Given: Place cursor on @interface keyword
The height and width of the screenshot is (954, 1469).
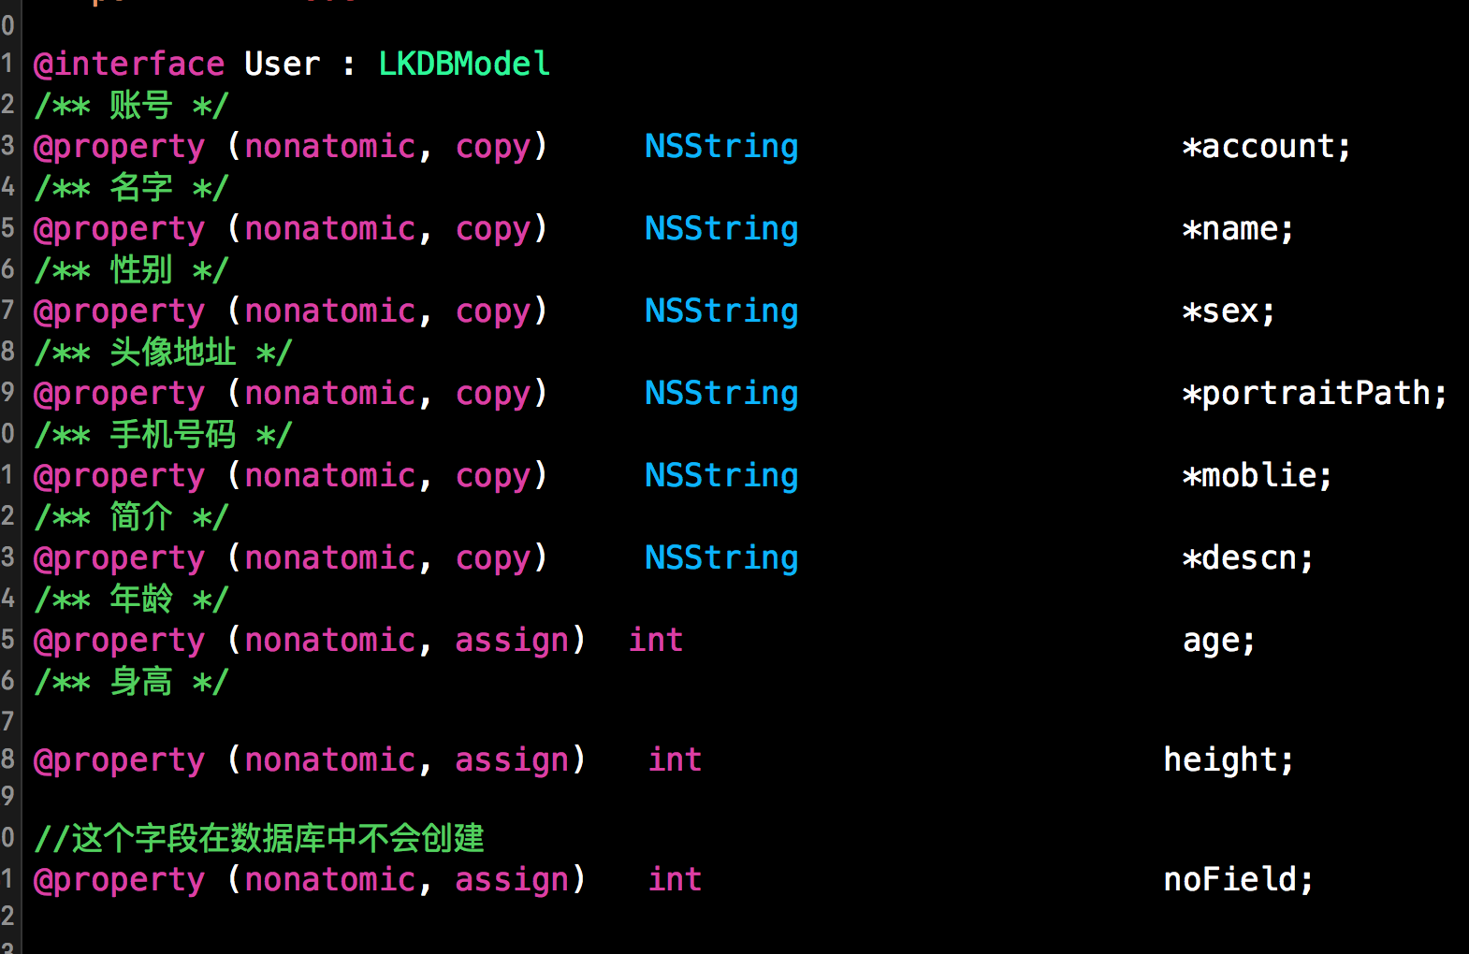Looking at the screenshot, I should pyautogui.click(x=129, y=64).
